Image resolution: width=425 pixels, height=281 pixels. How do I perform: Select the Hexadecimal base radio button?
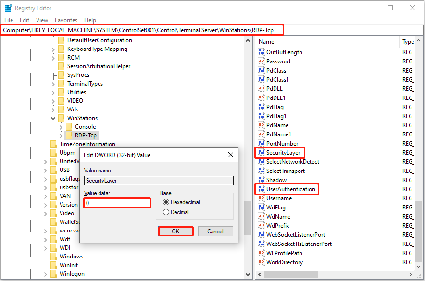(166, 202)
